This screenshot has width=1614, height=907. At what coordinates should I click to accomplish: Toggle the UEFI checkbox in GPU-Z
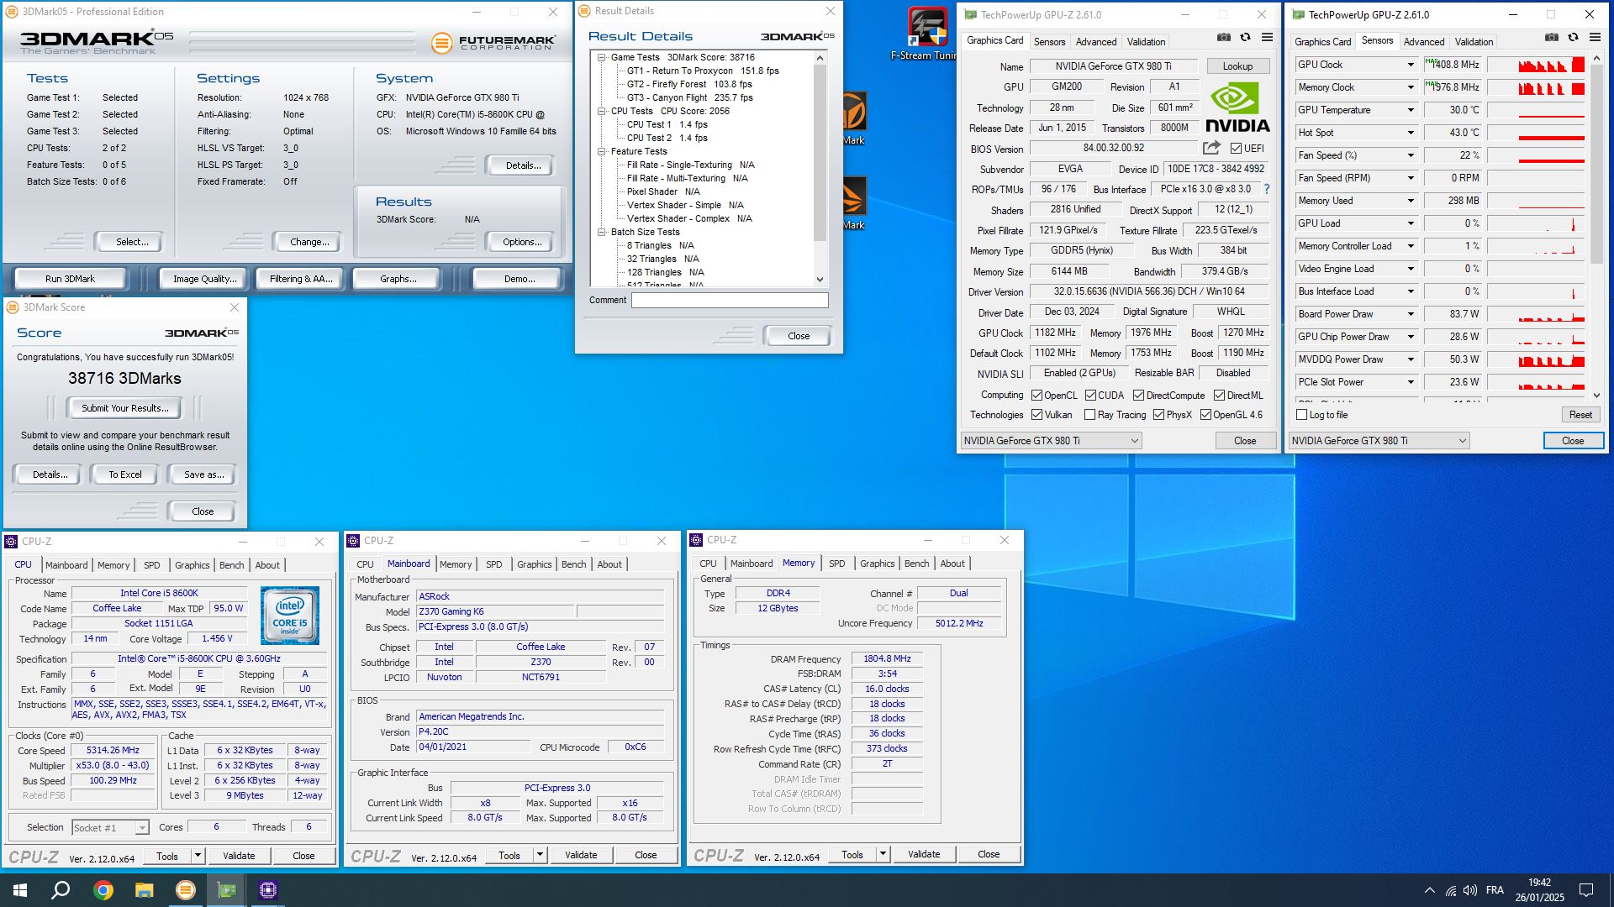pos(1236,149)
